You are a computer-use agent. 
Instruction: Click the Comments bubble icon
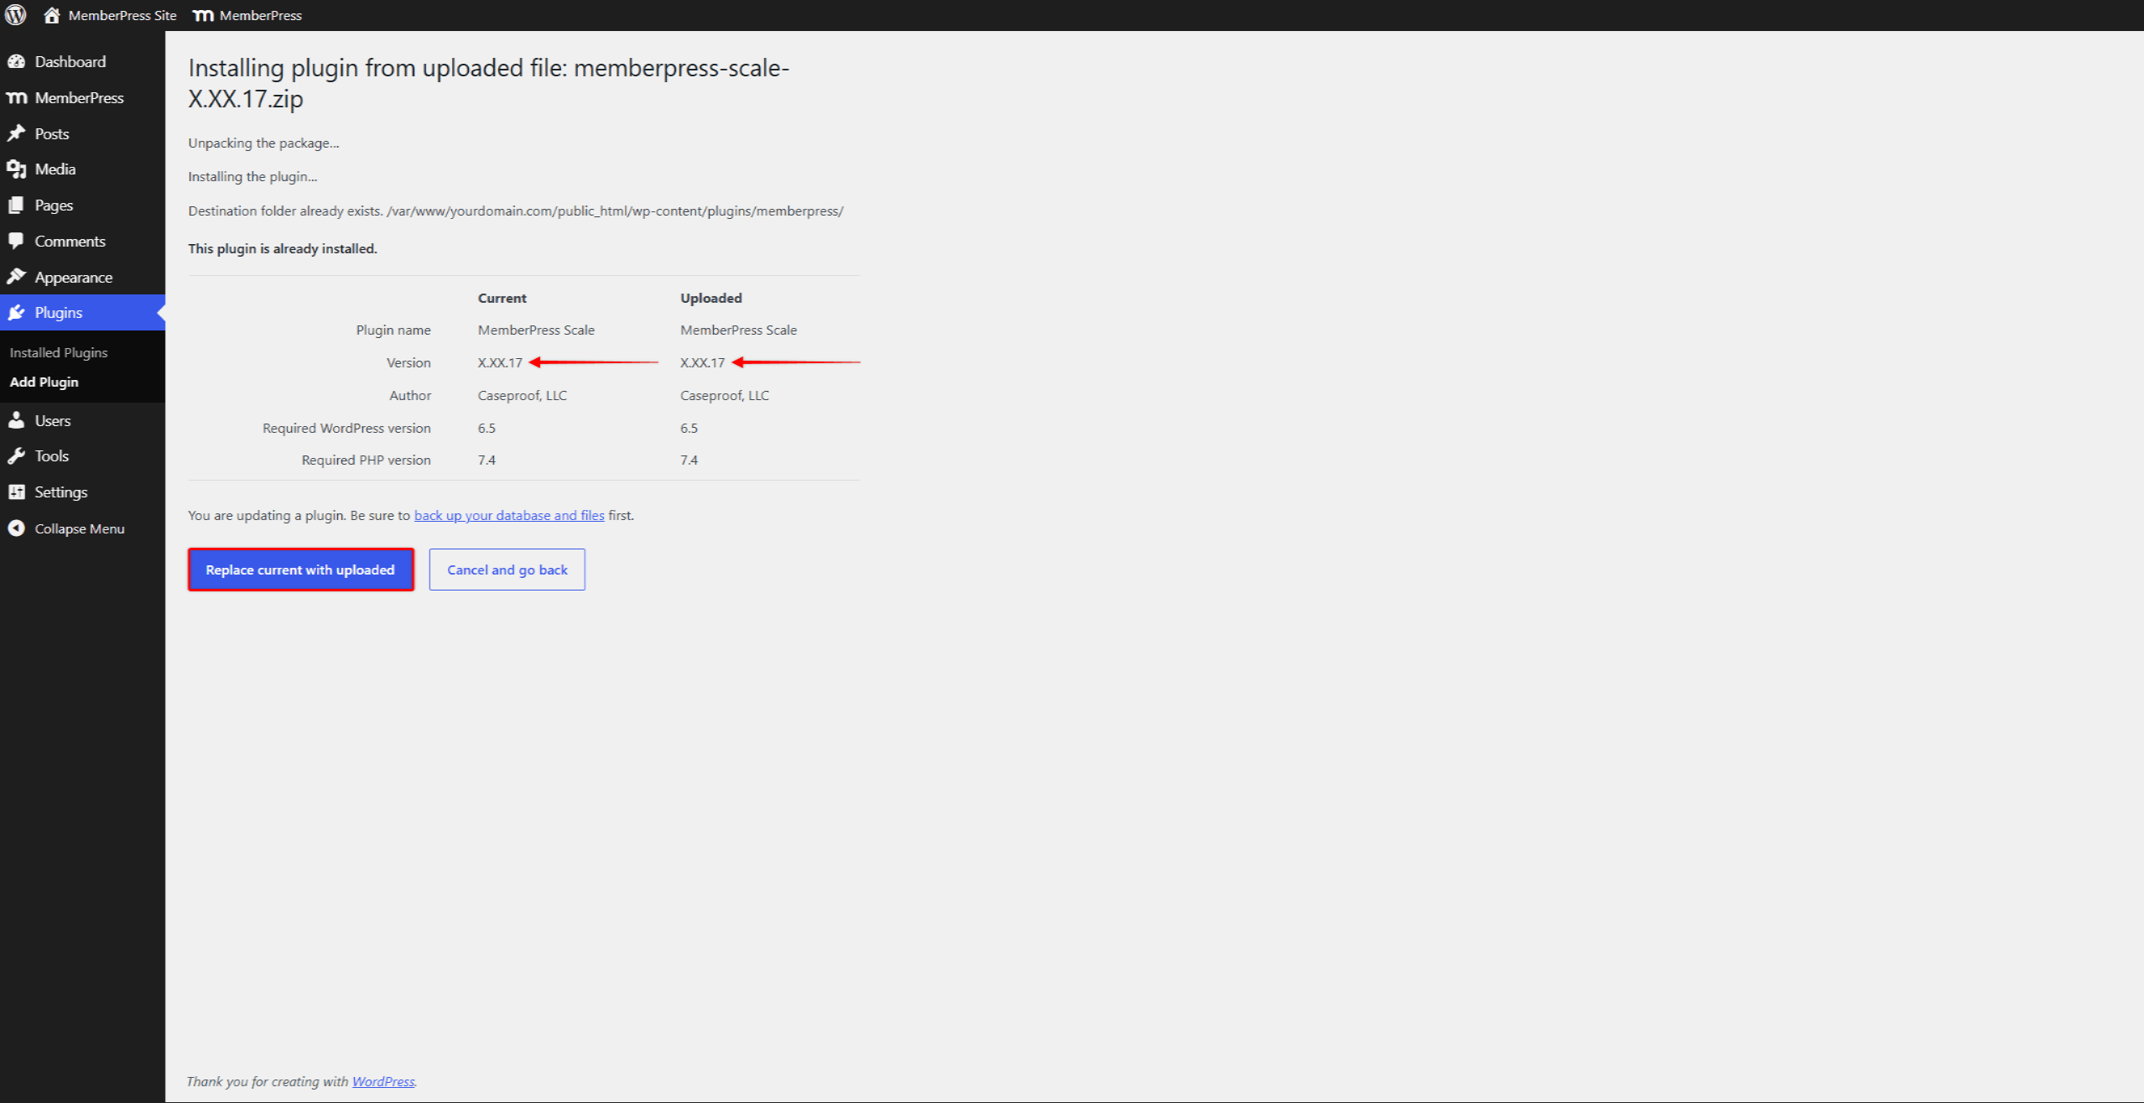(x=16, y=242)
